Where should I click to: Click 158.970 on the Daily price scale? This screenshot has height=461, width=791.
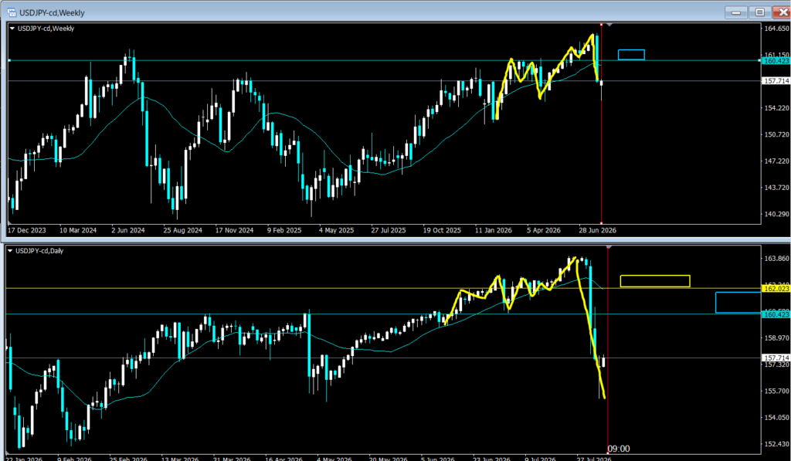(x=776, y=338)
